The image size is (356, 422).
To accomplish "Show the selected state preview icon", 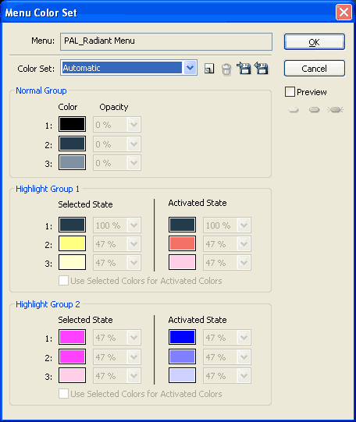I will coord(315,109).
